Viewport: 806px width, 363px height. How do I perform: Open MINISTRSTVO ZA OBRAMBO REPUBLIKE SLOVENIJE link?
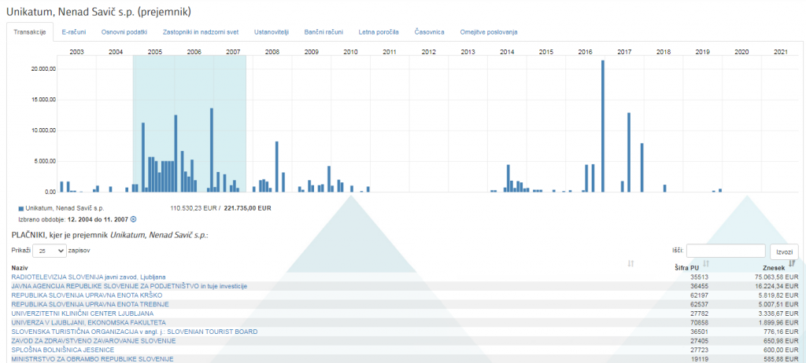tap(91, 359)
